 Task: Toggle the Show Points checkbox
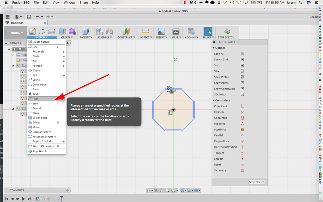[x=242, y=83]
